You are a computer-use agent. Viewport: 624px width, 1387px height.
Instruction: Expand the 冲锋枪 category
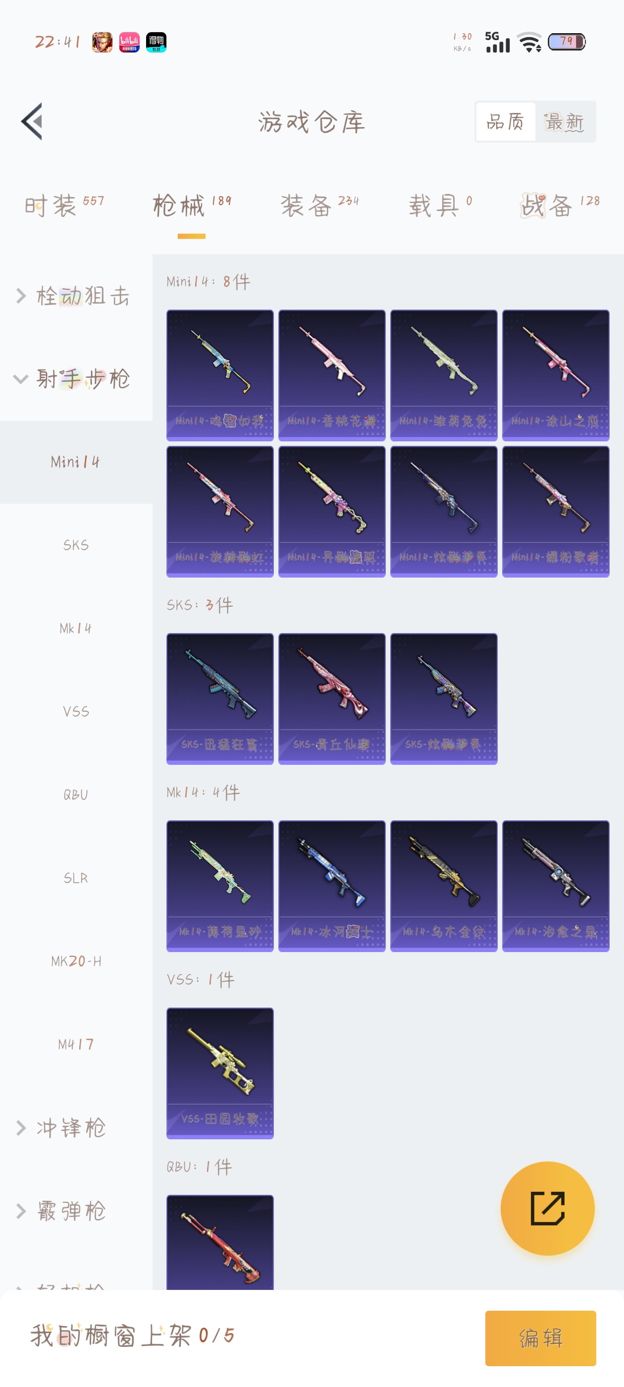click(76, 1127)
